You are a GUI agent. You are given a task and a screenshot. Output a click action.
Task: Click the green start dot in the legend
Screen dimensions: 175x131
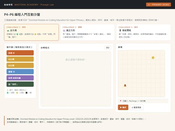[8, 93]
